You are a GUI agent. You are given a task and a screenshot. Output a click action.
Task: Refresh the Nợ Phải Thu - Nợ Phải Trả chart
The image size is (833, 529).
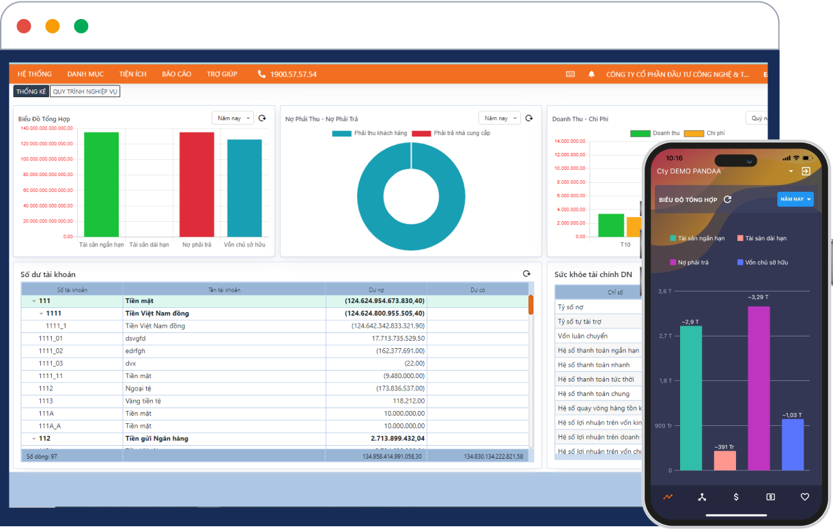[528, 118]
